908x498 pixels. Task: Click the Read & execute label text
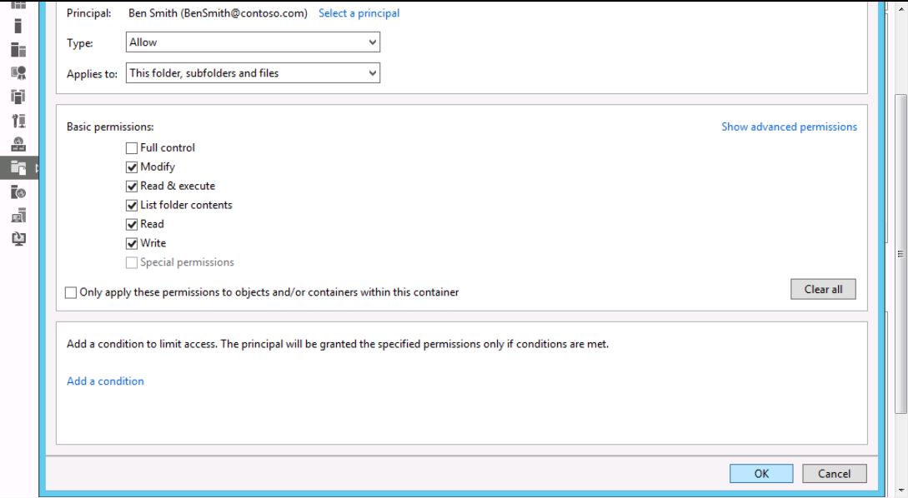(178, 186)
